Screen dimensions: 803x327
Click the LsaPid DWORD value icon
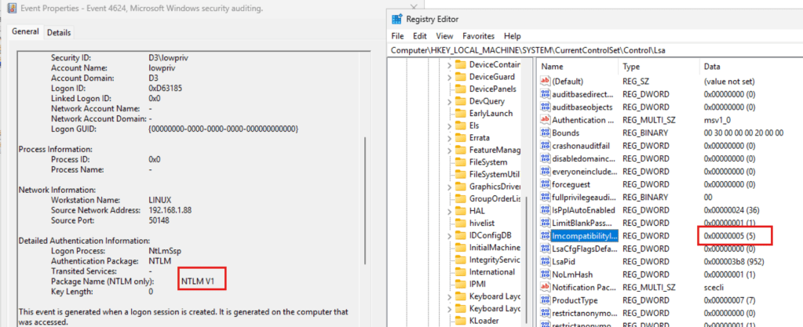point(545,261)
